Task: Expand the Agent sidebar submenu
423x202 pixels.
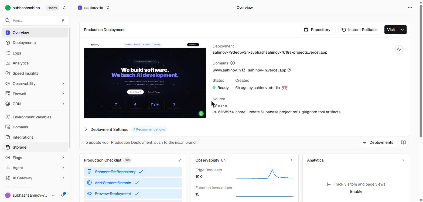Action: pyautogui.click(x=63, y=168)
